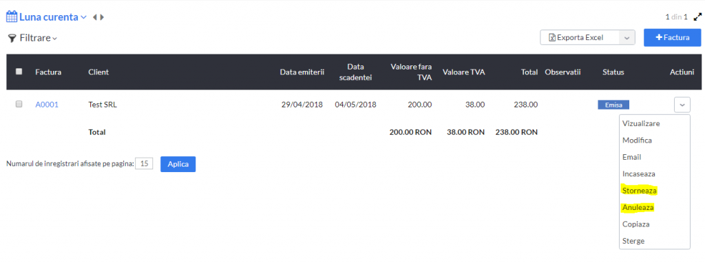
Task: Select Vizualizare in the actions menu
Action: click(641, 123)
